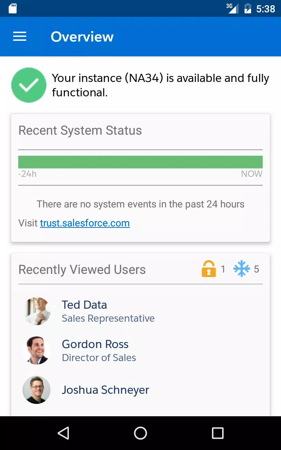281x450 pixels.
Task: Tap the blue frozen users snowflake icon
Action: click(x=242, y=269)
